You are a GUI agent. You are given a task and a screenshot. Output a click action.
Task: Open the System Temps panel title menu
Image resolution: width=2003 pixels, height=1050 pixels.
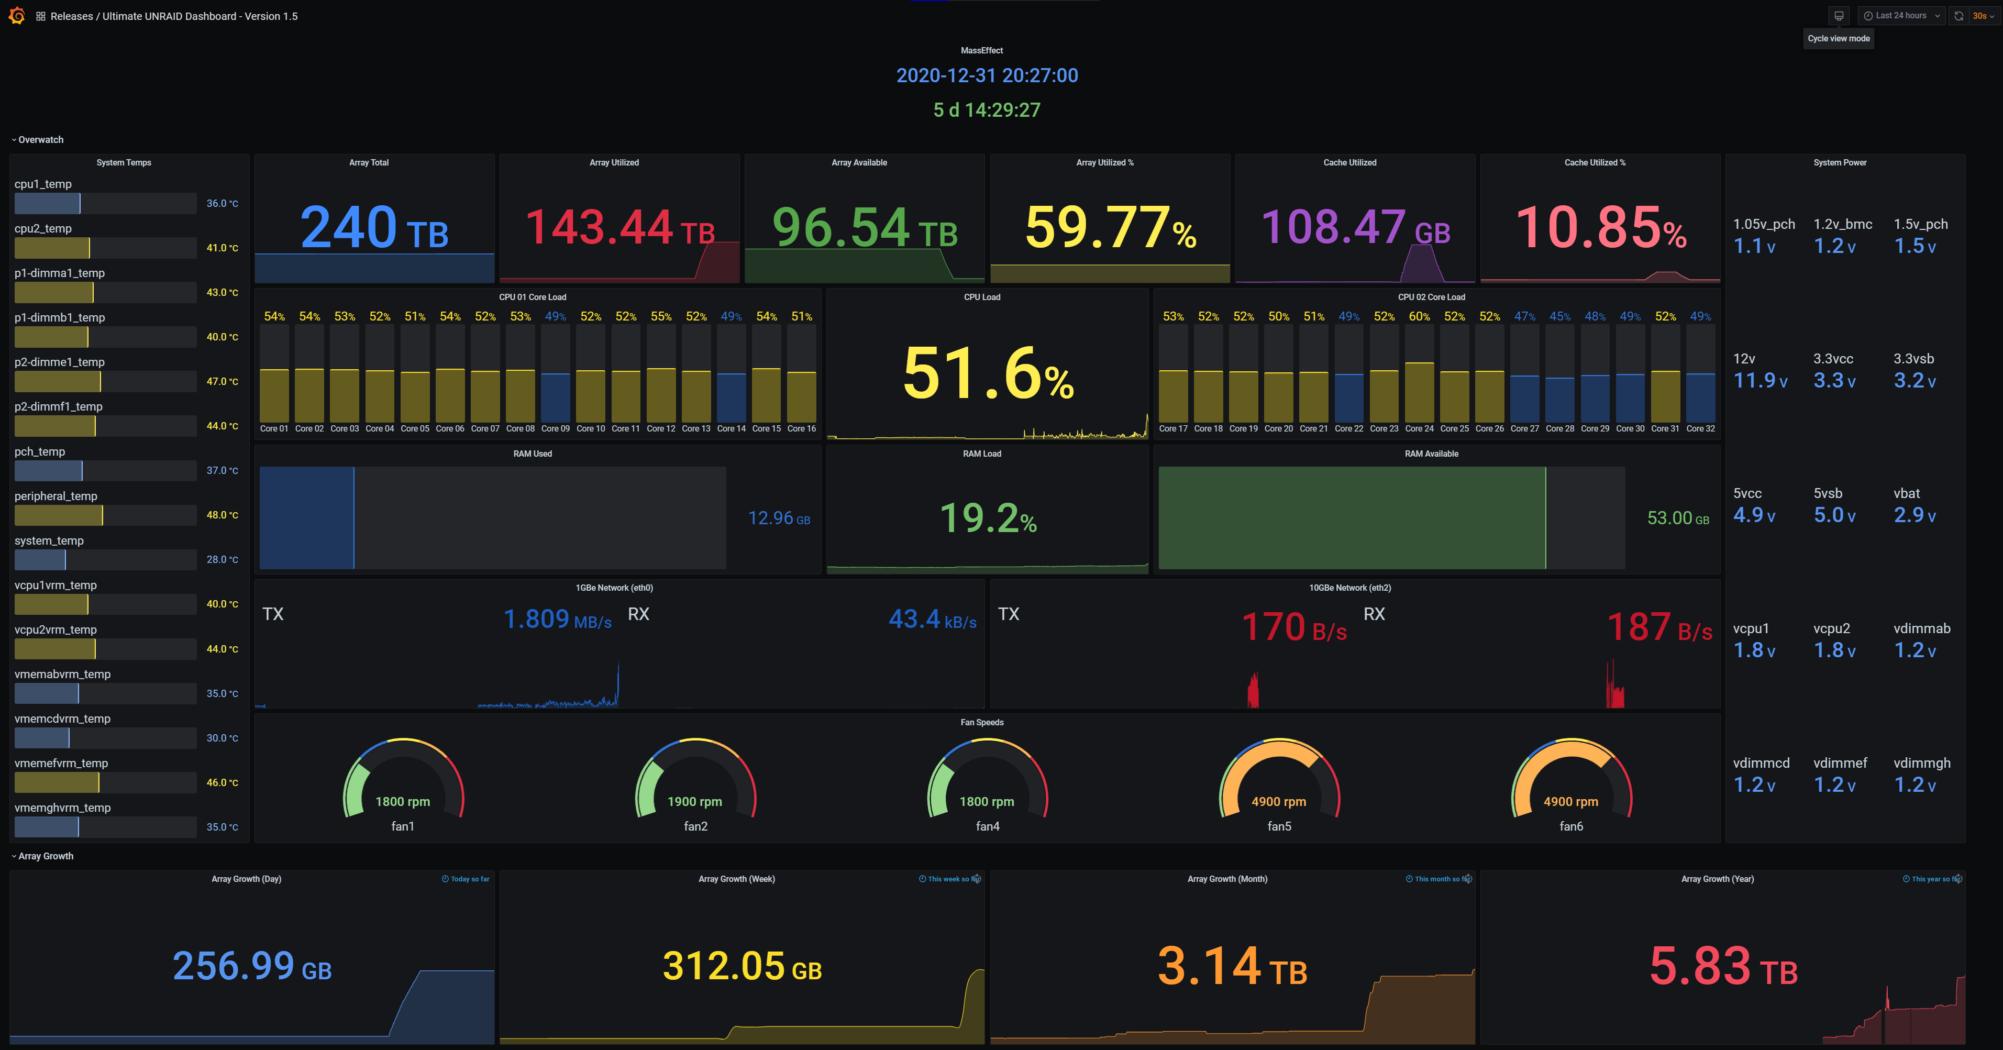coord(124,162)
